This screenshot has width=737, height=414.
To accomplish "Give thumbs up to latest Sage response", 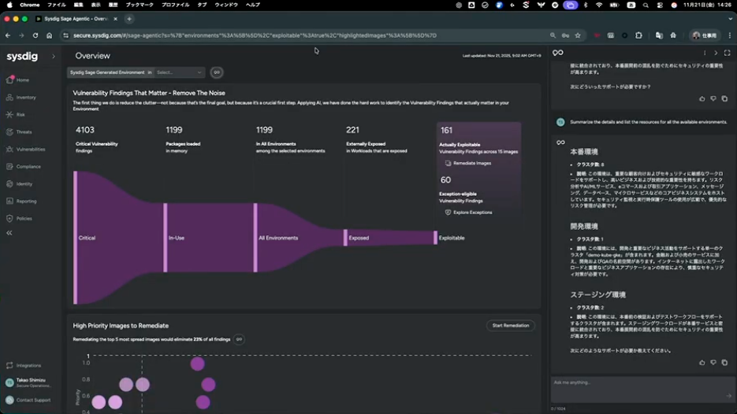I will [x=702, y=362].
